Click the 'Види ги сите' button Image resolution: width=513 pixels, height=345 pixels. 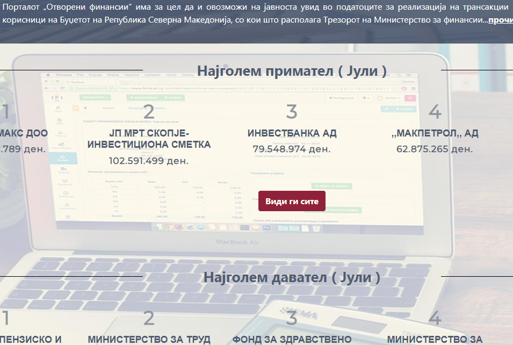292,201
